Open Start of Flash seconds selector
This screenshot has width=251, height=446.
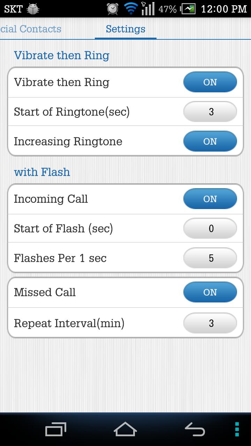pyautogui.click(x=210, y=229)
